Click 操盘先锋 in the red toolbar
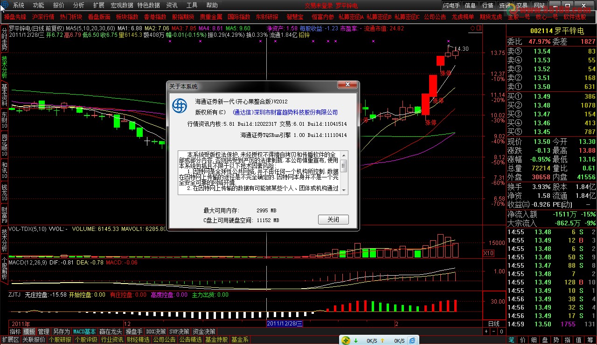The width and height of the screenshot is (597, 345). [15, 17]
